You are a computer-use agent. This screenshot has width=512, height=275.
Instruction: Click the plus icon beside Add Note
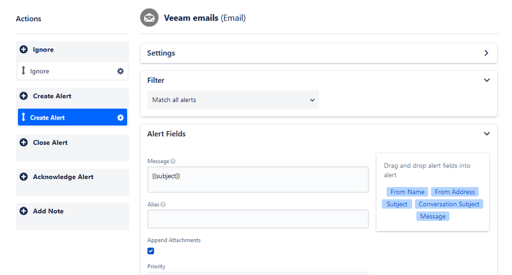[24, 211]
